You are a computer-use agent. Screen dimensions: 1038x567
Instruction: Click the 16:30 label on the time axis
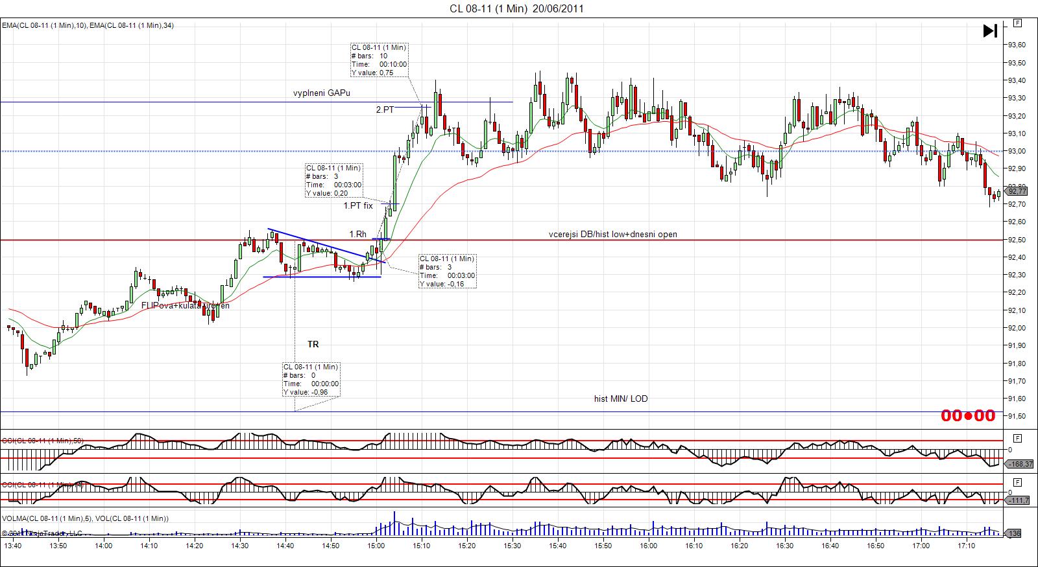tap(784, 546)
